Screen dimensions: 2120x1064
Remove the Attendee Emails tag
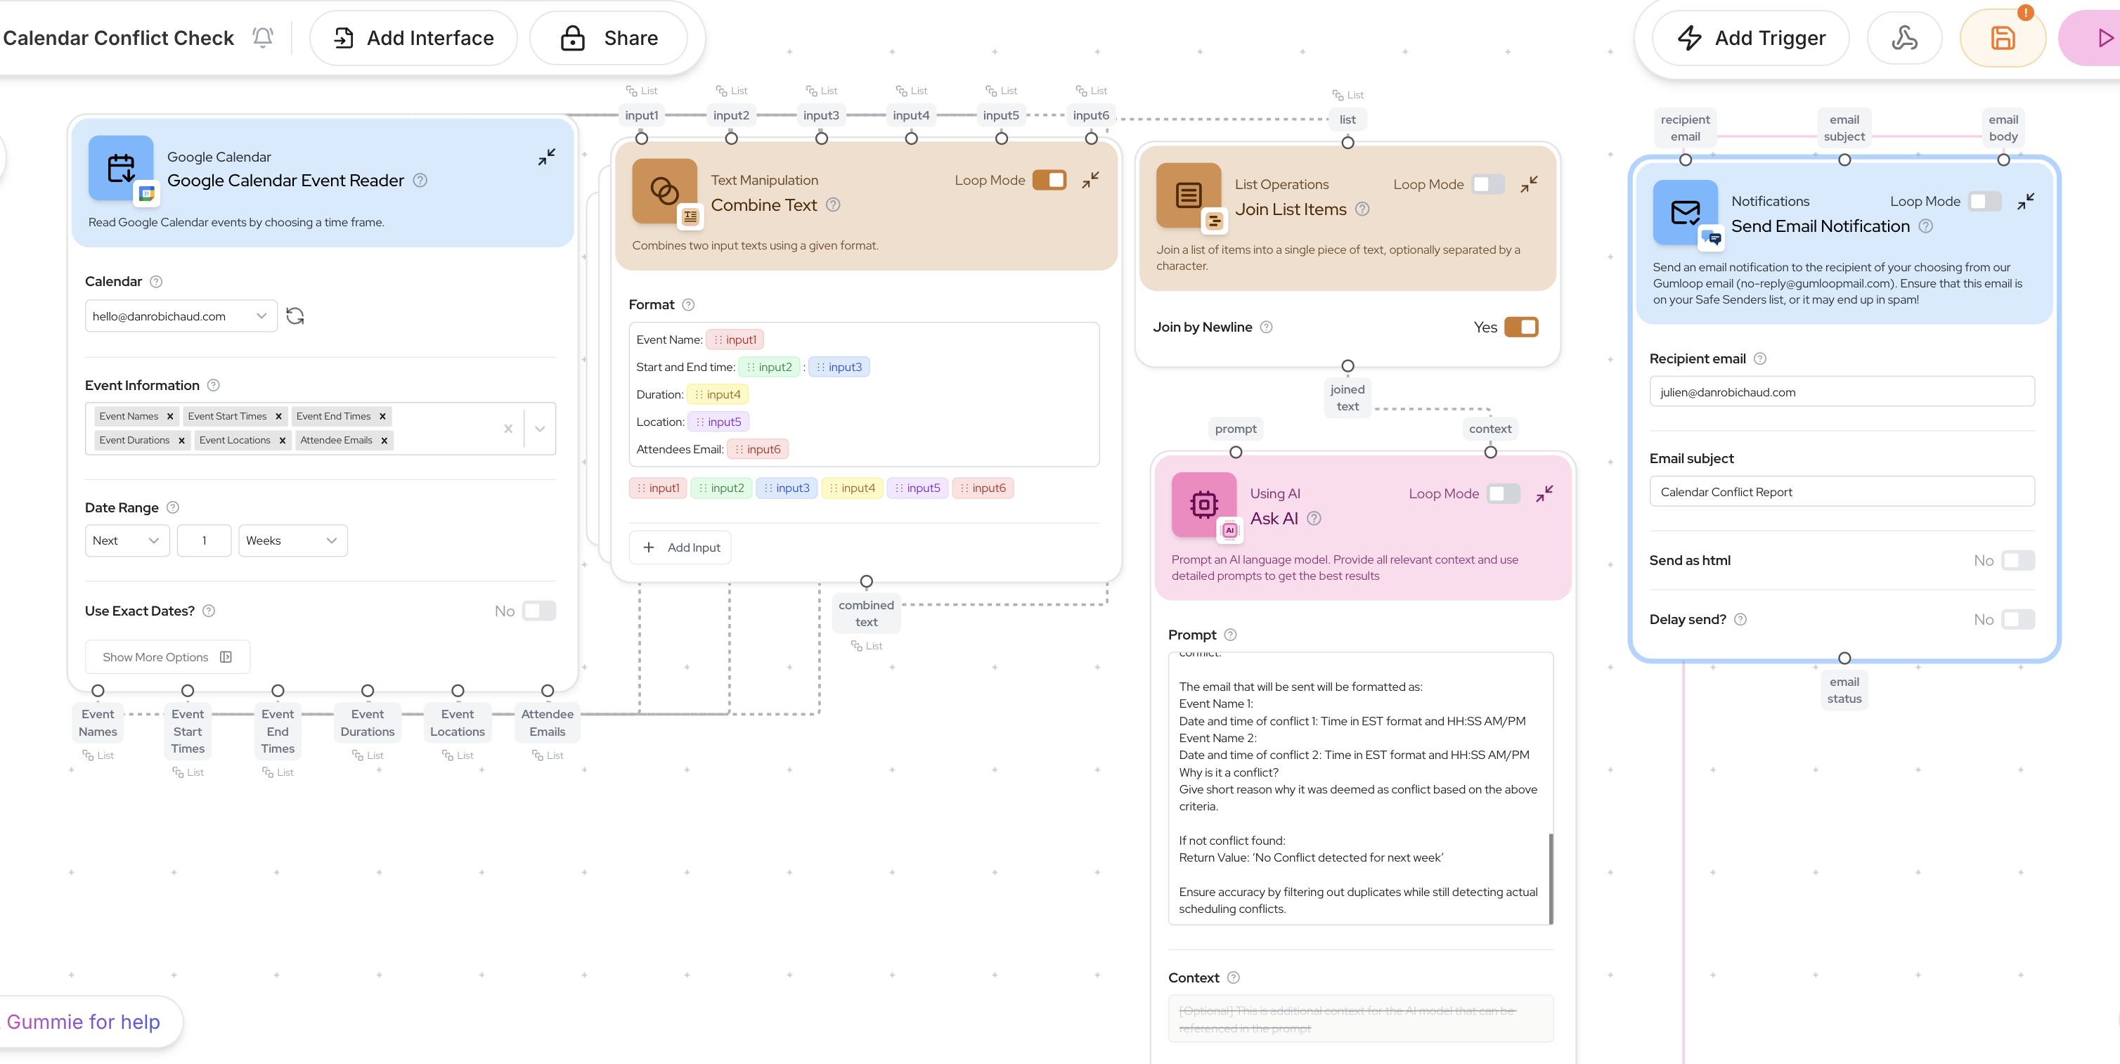tap(384, 440)
